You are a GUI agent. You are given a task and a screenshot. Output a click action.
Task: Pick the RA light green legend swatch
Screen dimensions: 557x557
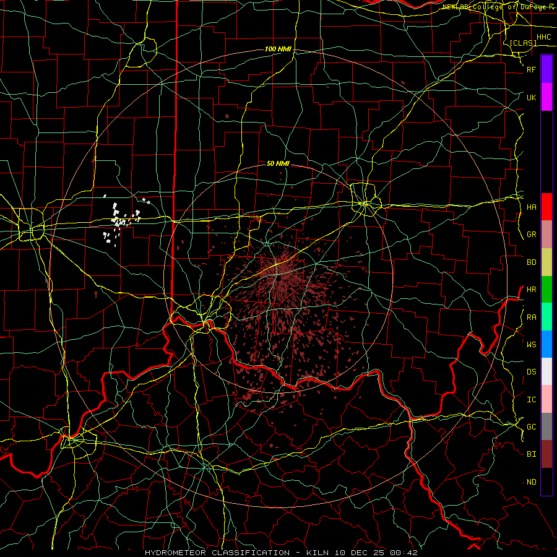pos(546,317)
